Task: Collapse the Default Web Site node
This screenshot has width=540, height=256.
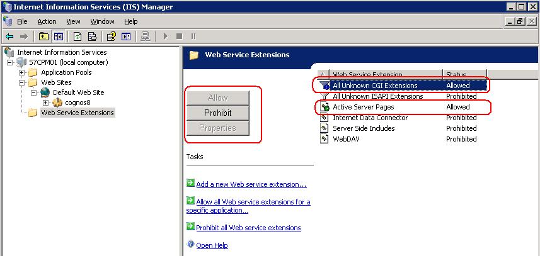Action: 33,92
